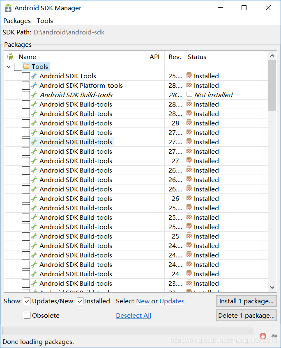
Task: Click revision cell '24' of Build-tools
Action: click(175, 274)
